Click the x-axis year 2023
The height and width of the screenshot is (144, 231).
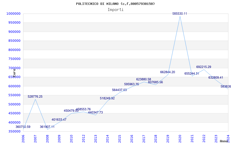pos(216,139)
